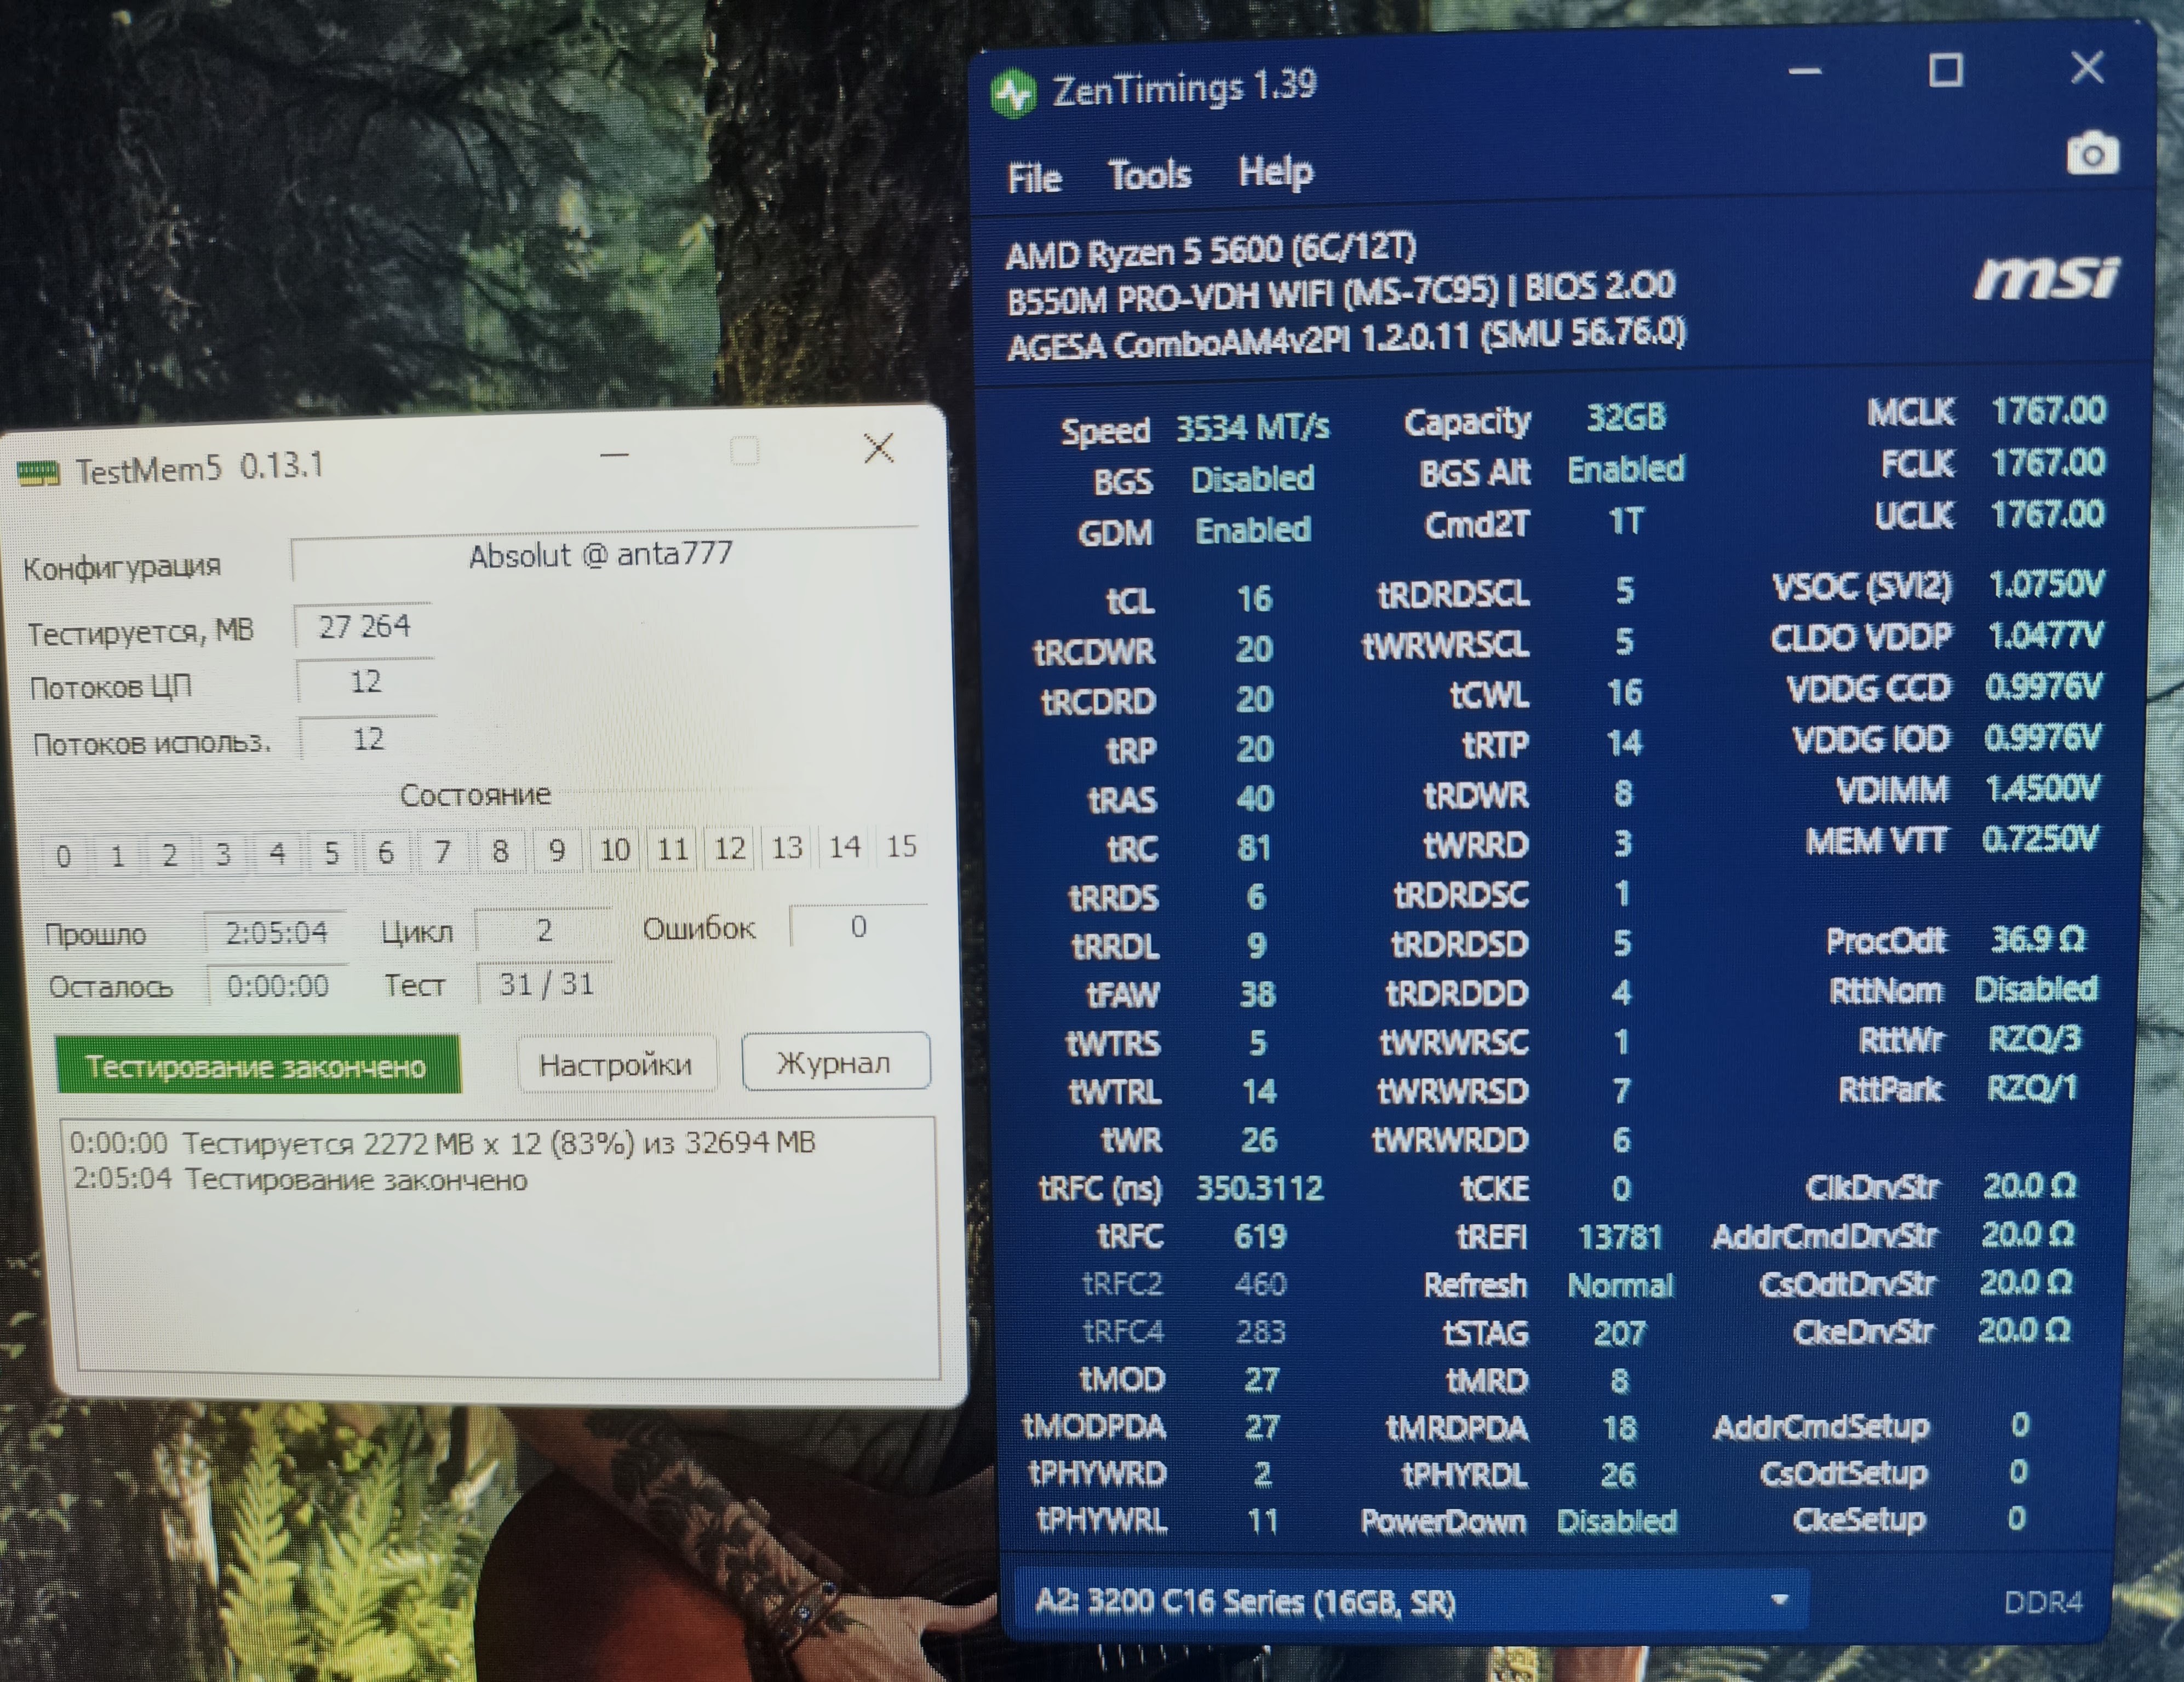Viewport: 2184px width, 1682px height.
Task: Click the tRAS value 40
Action: [1255, 798]
